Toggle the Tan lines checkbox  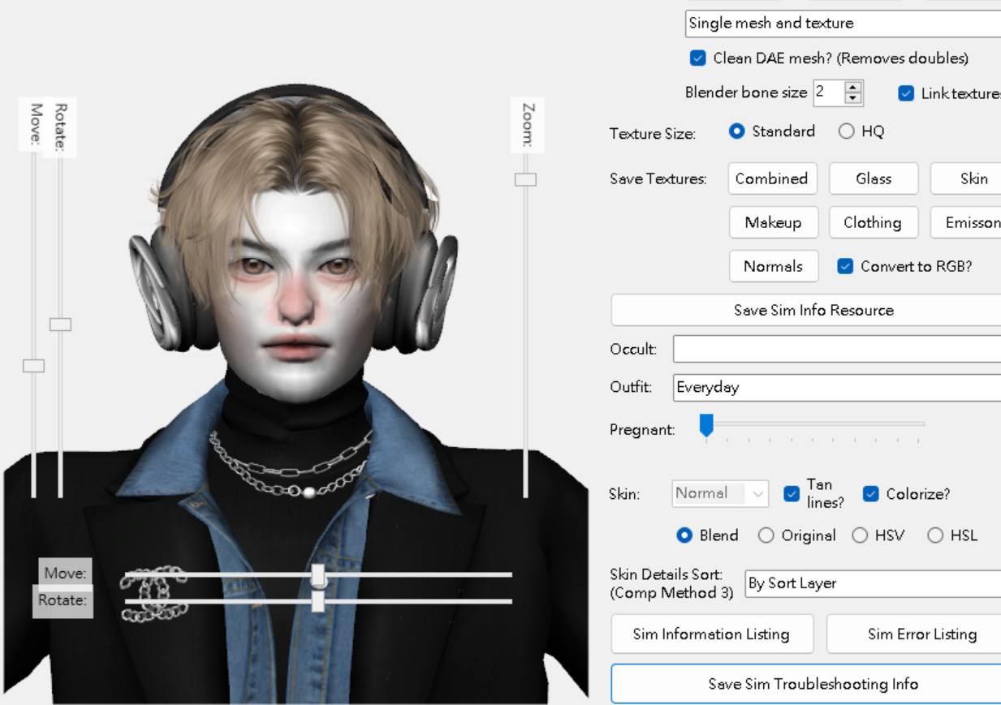coord(792,493)
